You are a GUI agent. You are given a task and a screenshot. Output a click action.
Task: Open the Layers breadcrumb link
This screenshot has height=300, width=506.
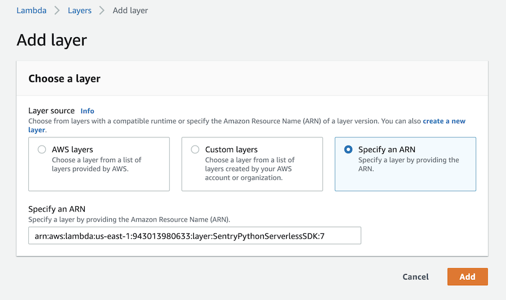[80, 11]
